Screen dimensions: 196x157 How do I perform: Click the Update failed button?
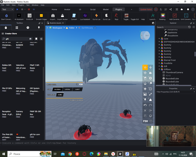coord(146,9)
